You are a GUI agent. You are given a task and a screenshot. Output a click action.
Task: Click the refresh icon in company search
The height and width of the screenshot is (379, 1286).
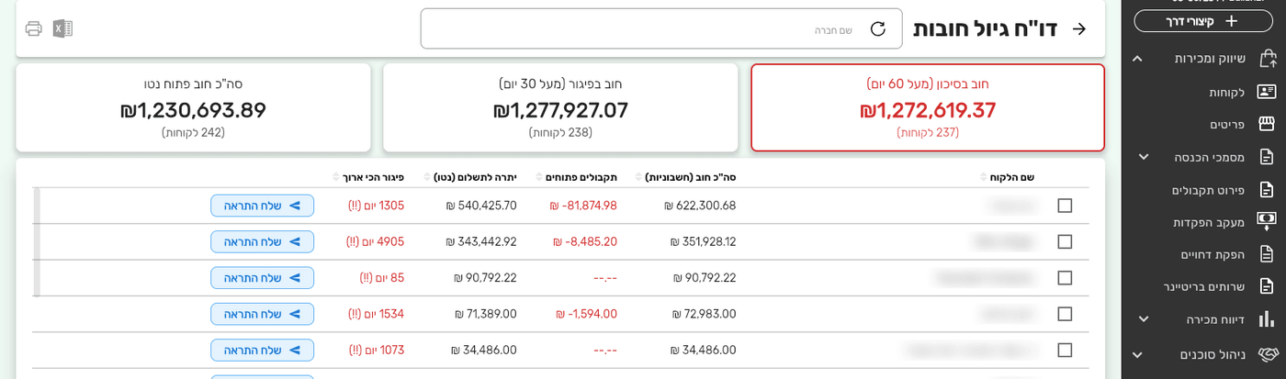point(878,28)
